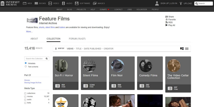Tick the collections media type checkbox
The image size is (214, 107).
(25, 93)
